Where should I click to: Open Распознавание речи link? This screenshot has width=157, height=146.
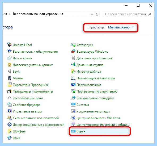click(28, 98)
